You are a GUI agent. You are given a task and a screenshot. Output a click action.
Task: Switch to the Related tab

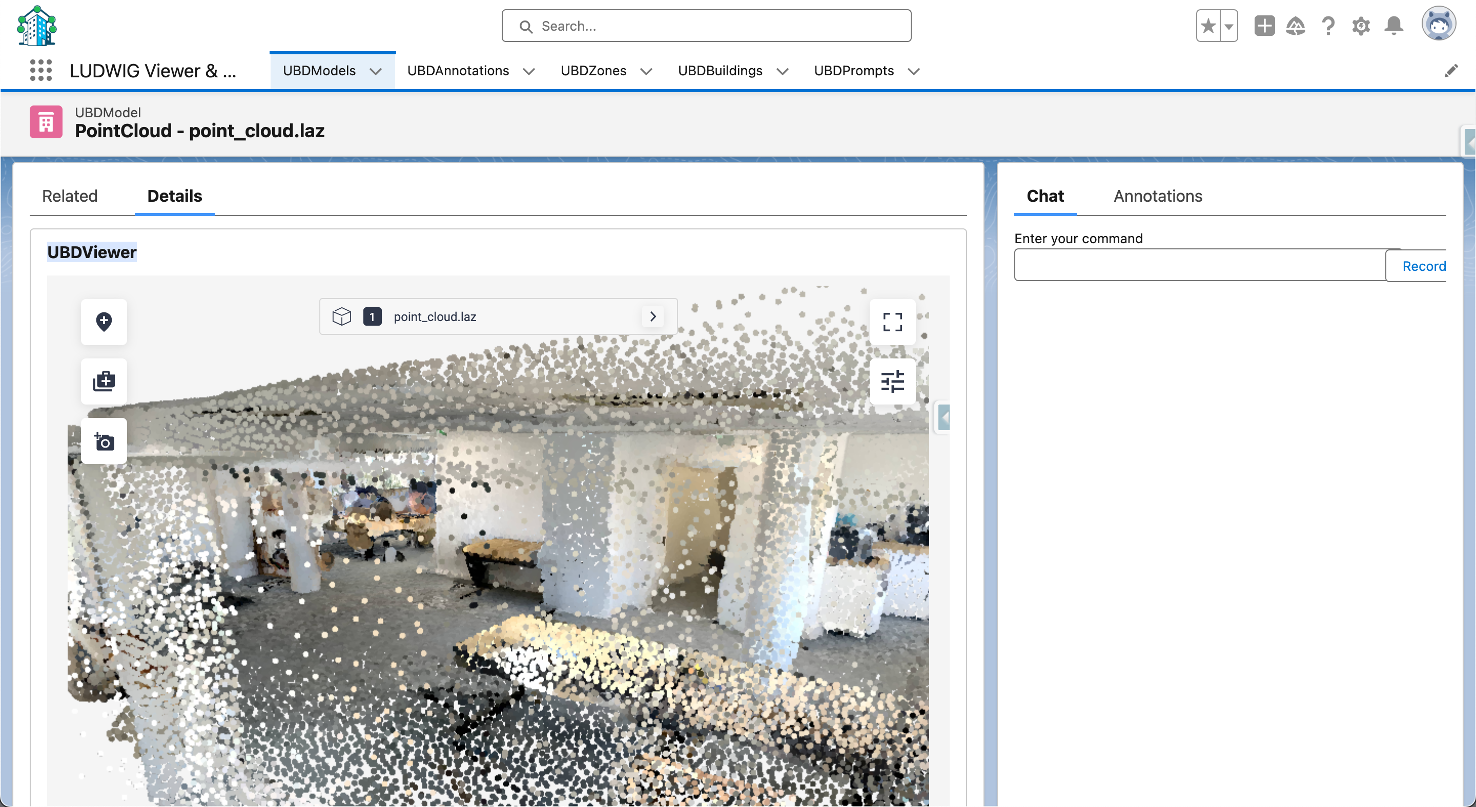tap(70, 196)
